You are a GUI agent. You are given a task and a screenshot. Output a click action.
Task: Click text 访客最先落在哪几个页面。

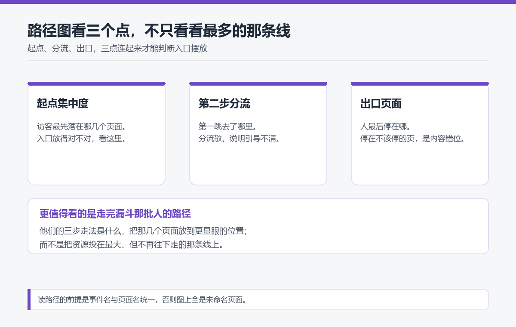(x=81, y=126)
